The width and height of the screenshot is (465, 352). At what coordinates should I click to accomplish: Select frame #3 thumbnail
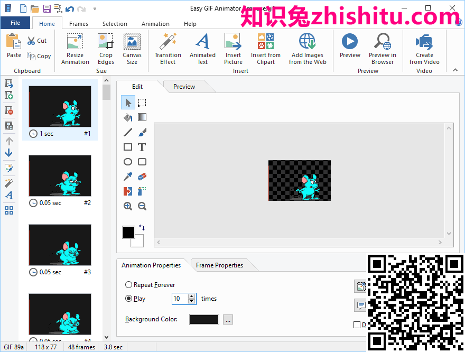(60, 245)
